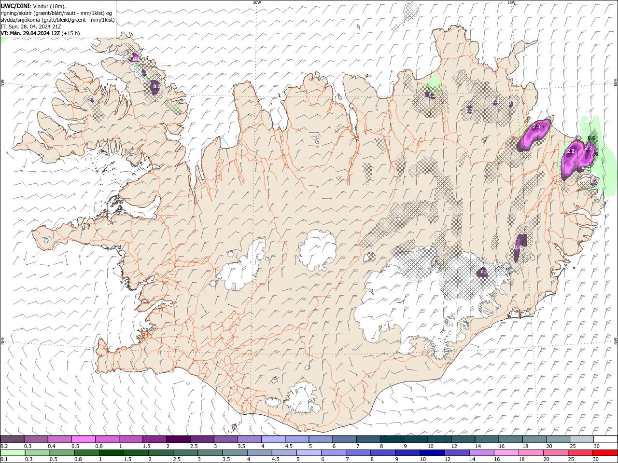Select the lavender swatch labelled 14 in lower legend
The image size is (618, 463).
click(481, 453)
